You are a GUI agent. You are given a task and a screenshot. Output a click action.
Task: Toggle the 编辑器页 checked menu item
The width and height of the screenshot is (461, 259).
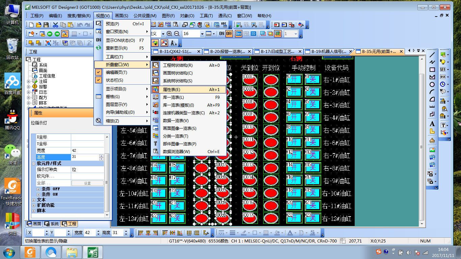coord(116,73)
